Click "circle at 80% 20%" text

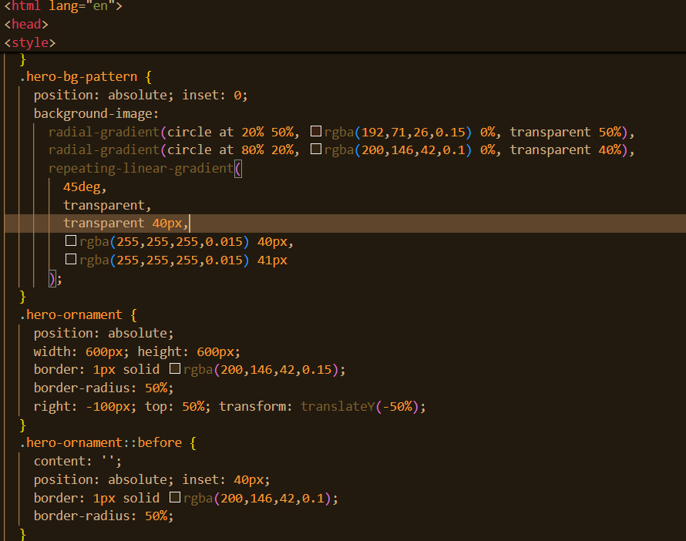pos(230,150)
